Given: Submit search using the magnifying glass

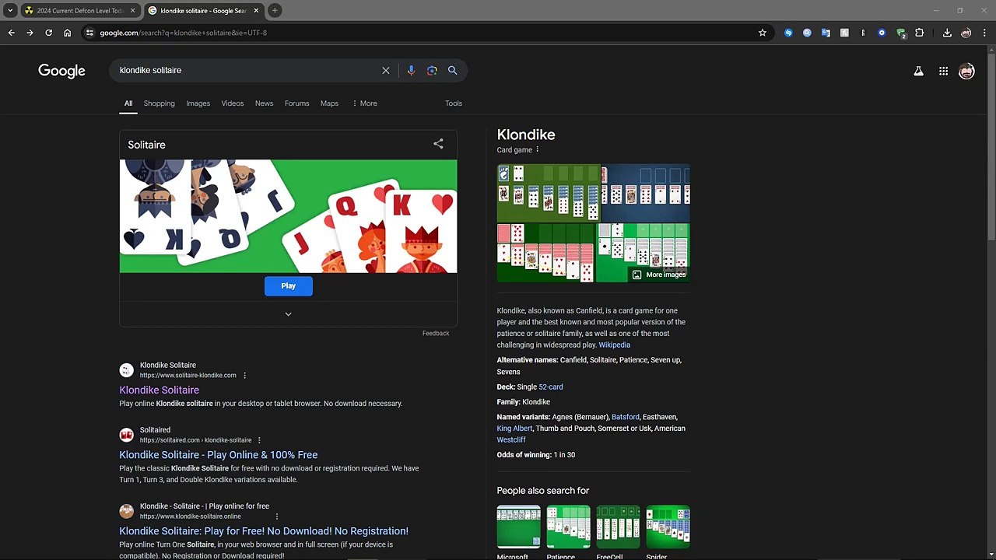Looking at the screenshot, I should point(452,70).
